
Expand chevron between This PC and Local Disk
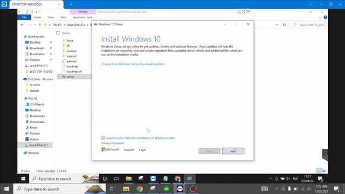coord(64,25)
